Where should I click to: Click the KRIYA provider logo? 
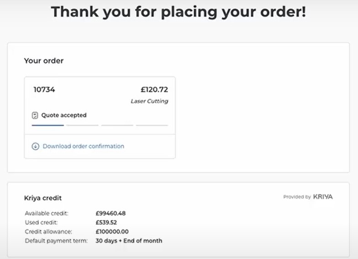tap(323, 197)
